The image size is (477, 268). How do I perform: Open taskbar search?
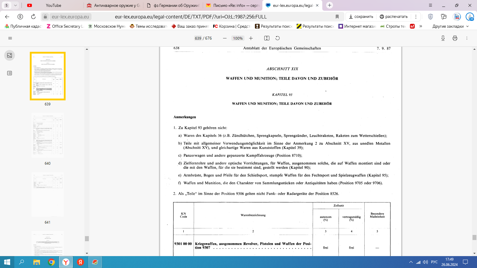click(21, 262)
